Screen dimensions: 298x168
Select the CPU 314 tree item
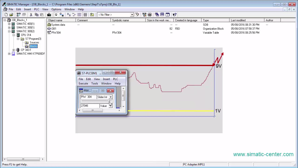coord(26,35)
